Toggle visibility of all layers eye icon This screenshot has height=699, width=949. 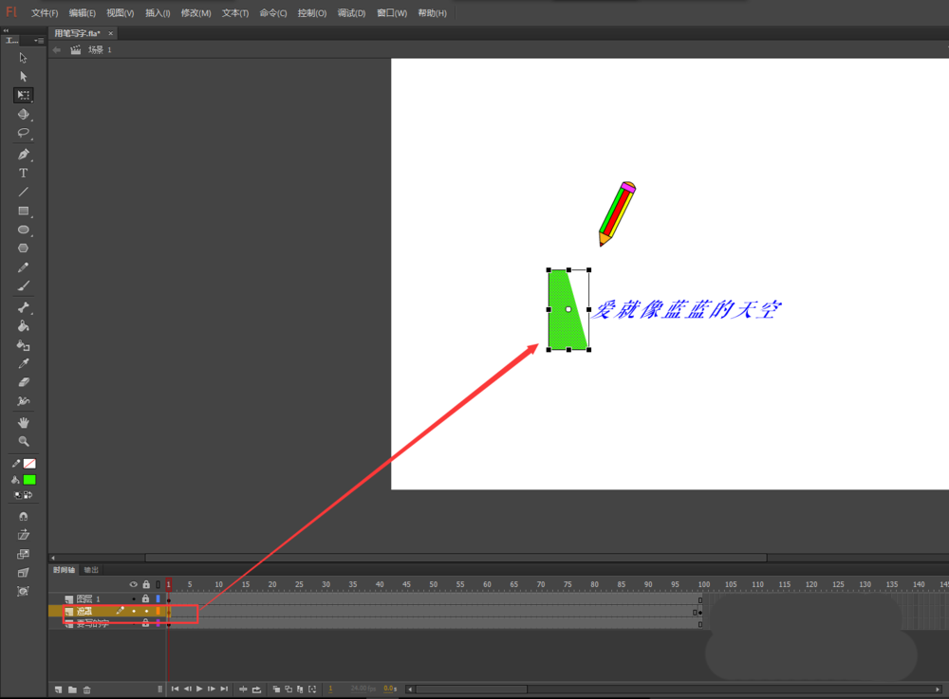(x=133, y=584)
